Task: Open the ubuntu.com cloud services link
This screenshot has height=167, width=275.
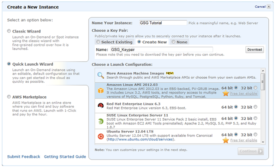Action: point(140,139)
